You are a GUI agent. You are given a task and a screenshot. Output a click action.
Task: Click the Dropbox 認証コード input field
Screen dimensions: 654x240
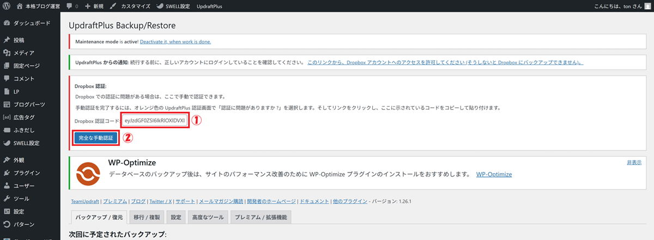pos(155,120)
